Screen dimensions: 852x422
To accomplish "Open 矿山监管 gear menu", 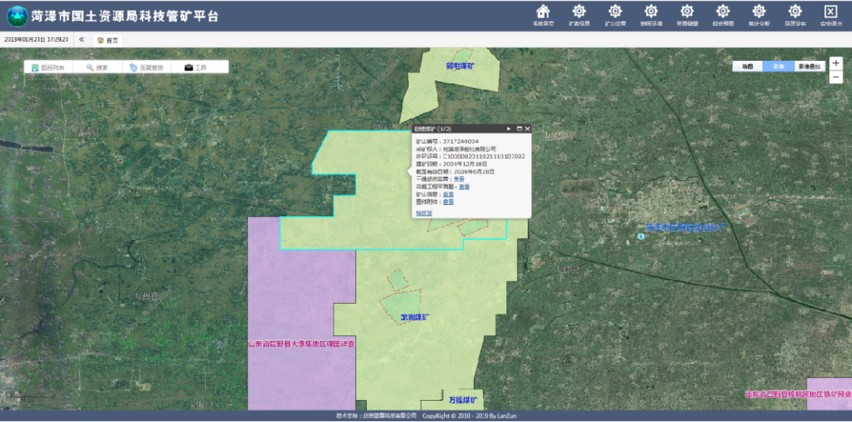I will point(615,11).
